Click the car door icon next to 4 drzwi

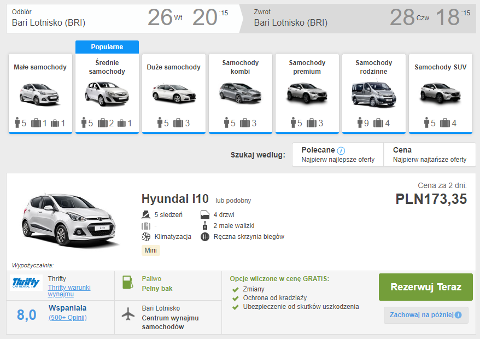pos(205,215)
